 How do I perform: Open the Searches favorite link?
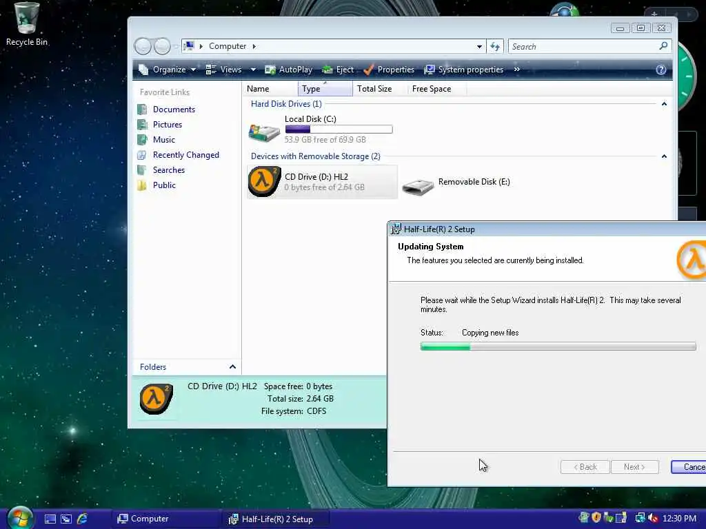tap(169, 170)
